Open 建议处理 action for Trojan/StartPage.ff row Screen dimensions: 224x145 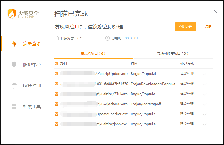click(x=187, y=104)
